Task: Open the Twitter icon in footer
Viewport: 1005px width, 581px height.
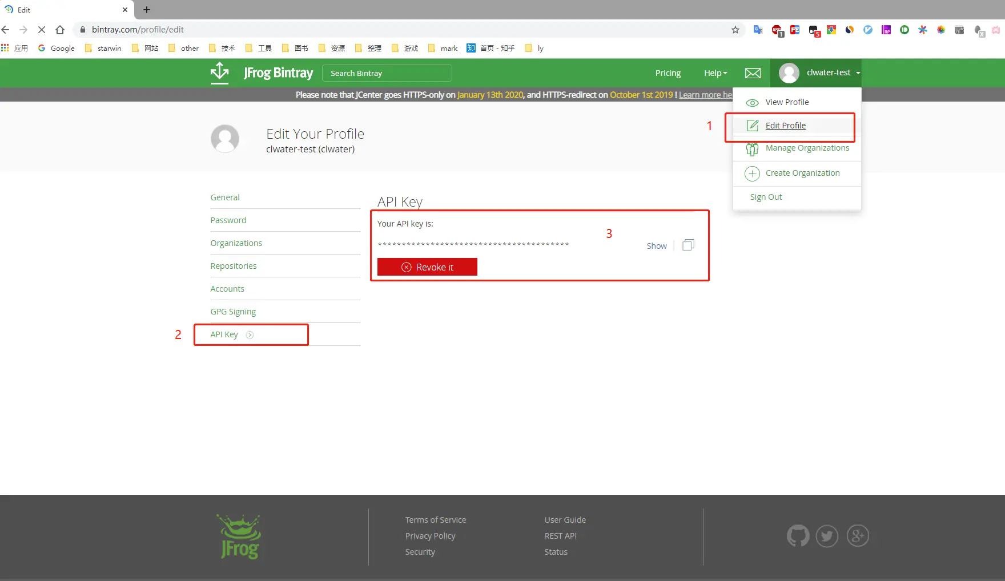Action: click(827, 536)
